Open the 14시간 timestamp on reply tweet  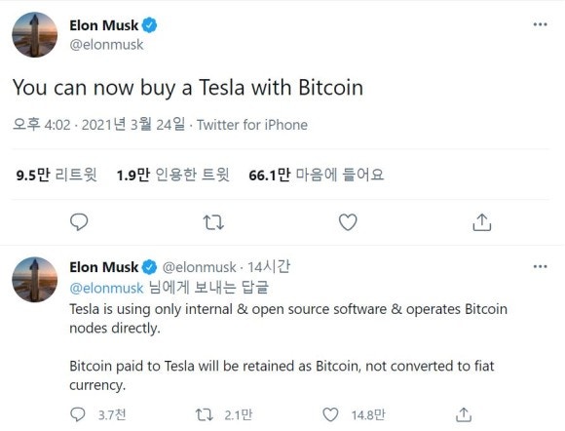click(x=269, y=267)
